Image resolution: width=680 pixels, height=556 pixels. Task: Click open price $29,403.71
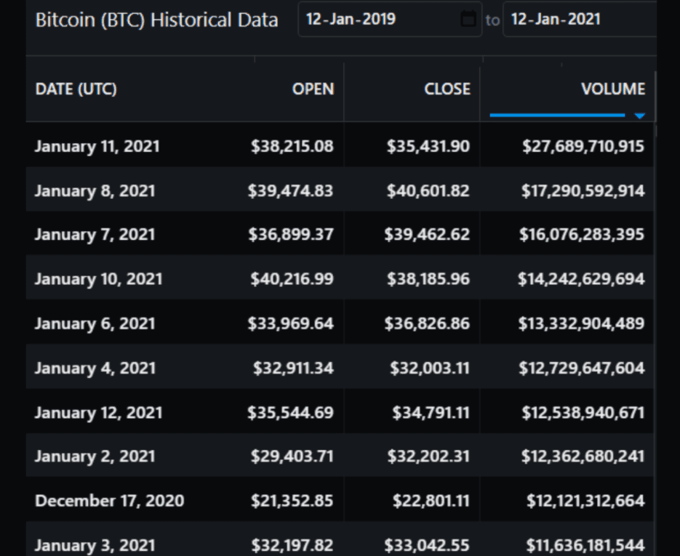(292, 456)
